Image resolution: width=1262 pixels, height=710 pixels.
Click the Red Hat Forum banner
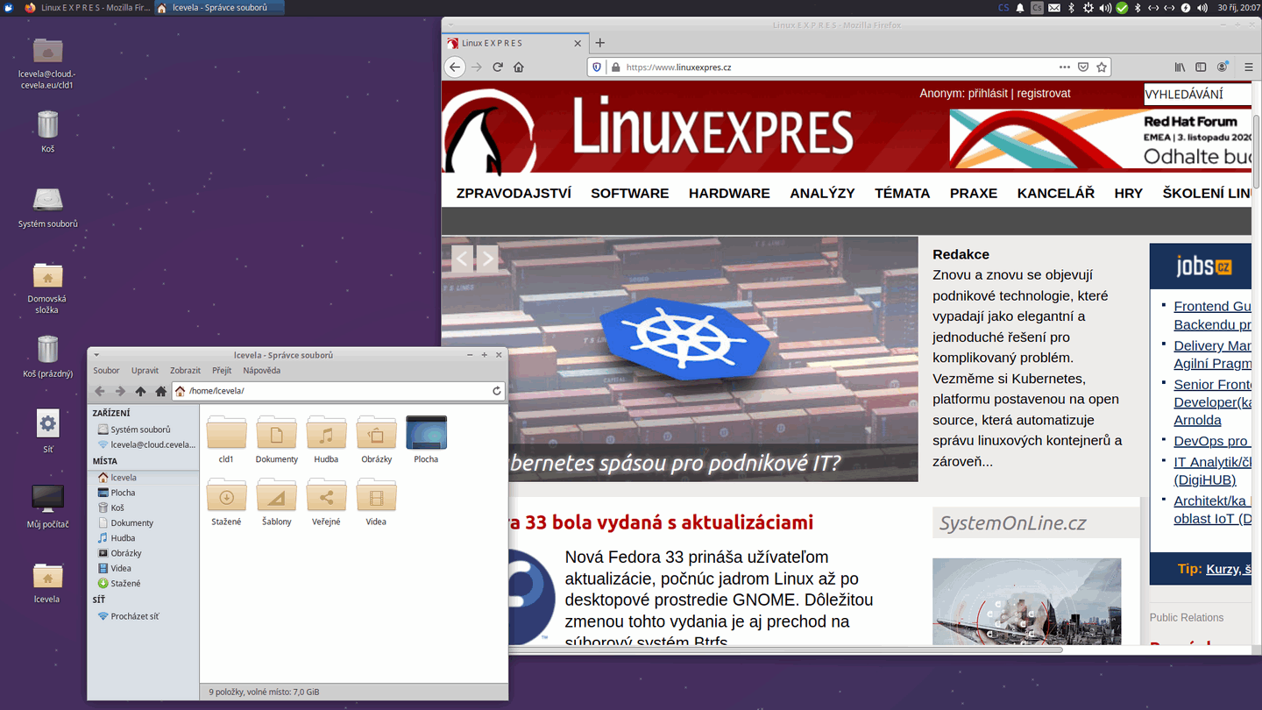(1100, 138)
